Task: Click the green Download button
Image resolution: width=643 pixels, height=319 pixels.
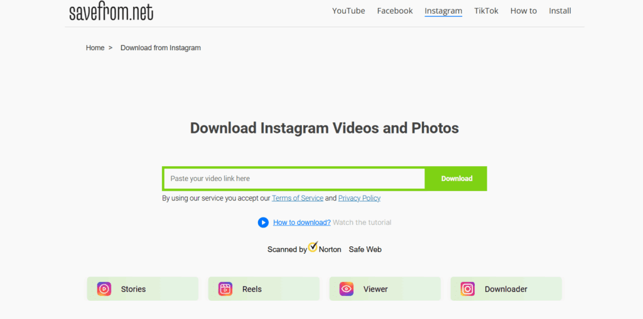Action: click(457, 179)
